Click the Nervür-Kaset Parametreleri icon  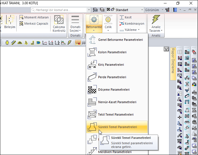92,102
